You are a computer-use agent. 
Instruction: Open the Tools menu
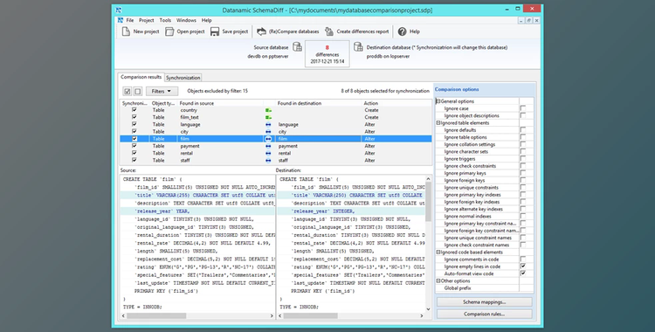(x=165, y=20)
